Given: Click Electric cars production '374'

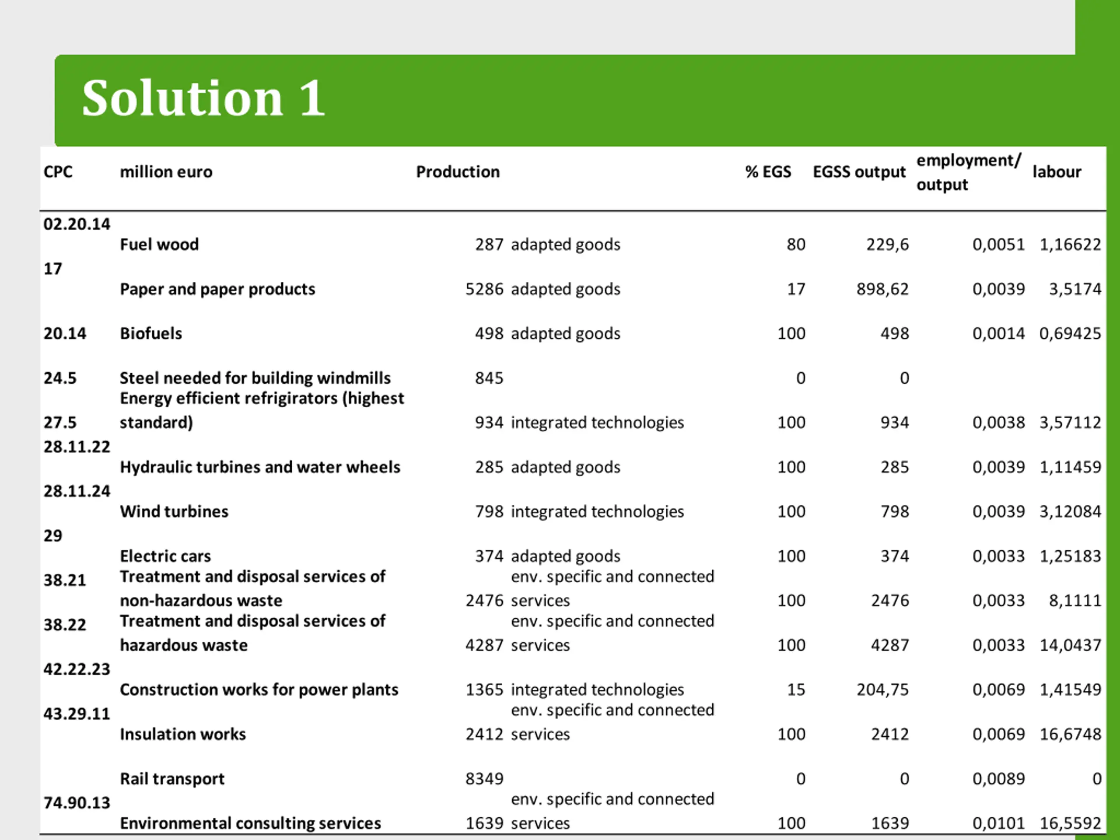Looking at the screenshot, I should (489, 556).
